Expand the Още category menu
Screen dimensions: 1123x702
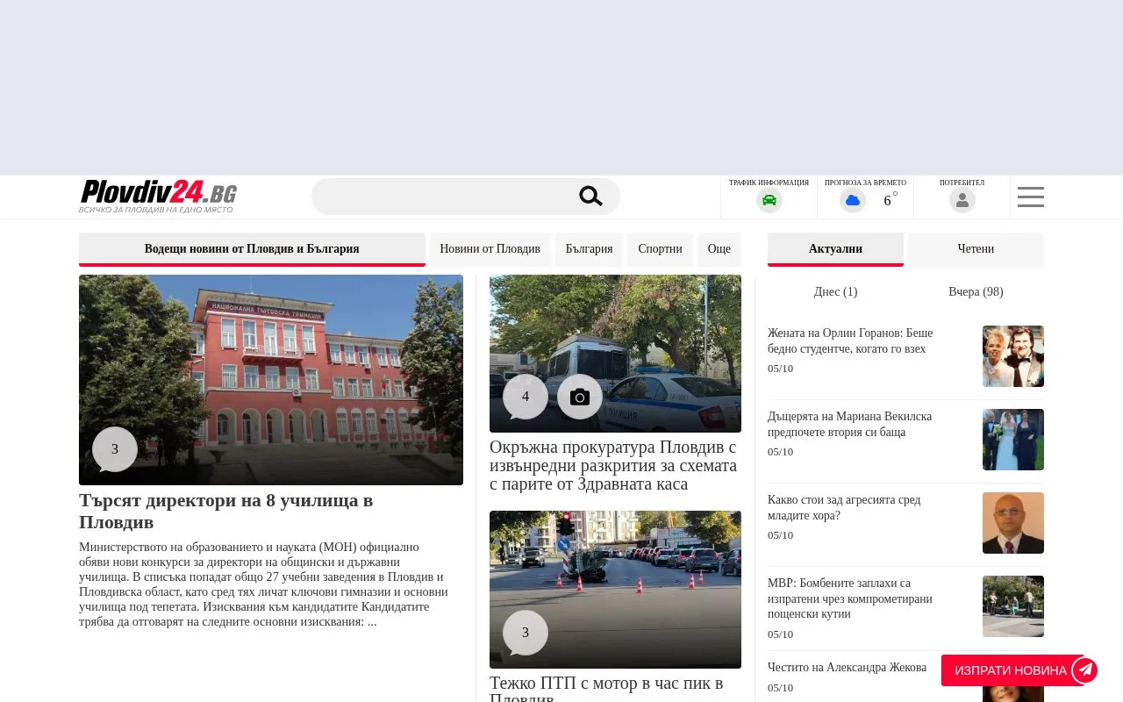point(719,249)
